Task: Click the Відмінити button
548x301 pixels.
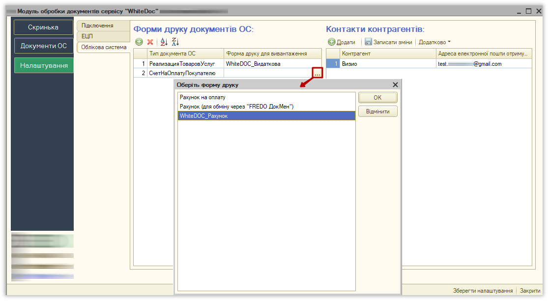Action: (378, 111)
